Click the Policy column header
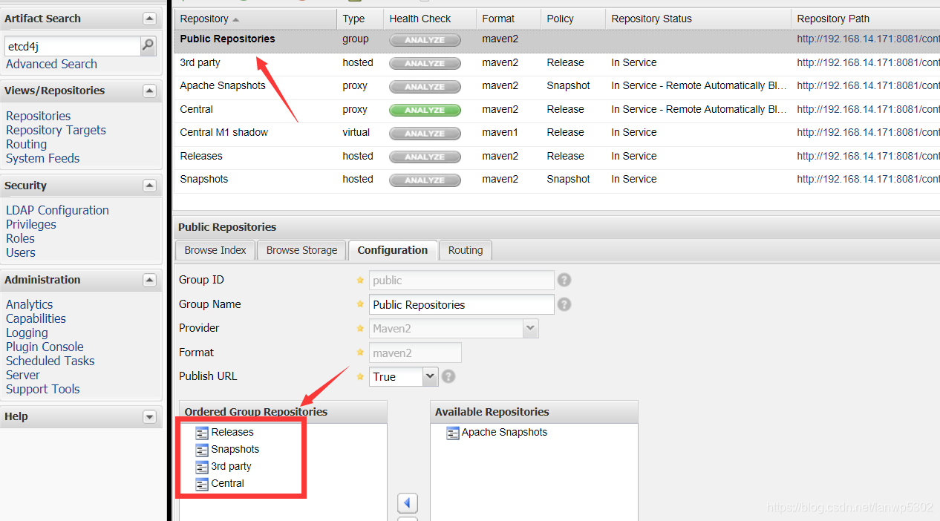 point(573,19)
